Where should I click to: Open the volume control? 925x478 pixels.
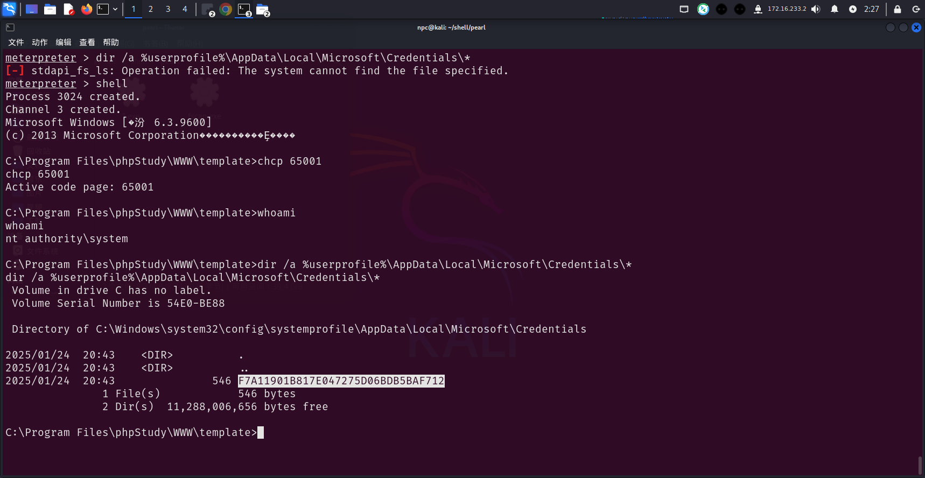click(816, 9)
